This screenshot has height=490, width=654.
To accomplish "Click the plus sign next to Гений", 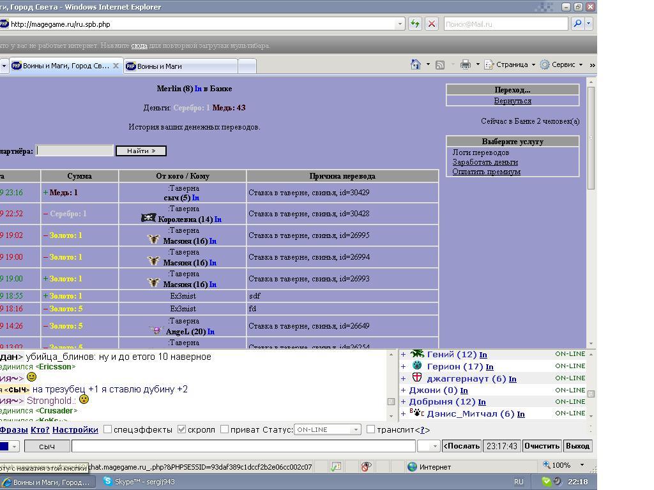I will pyautogui.click(x=404, y=355).
